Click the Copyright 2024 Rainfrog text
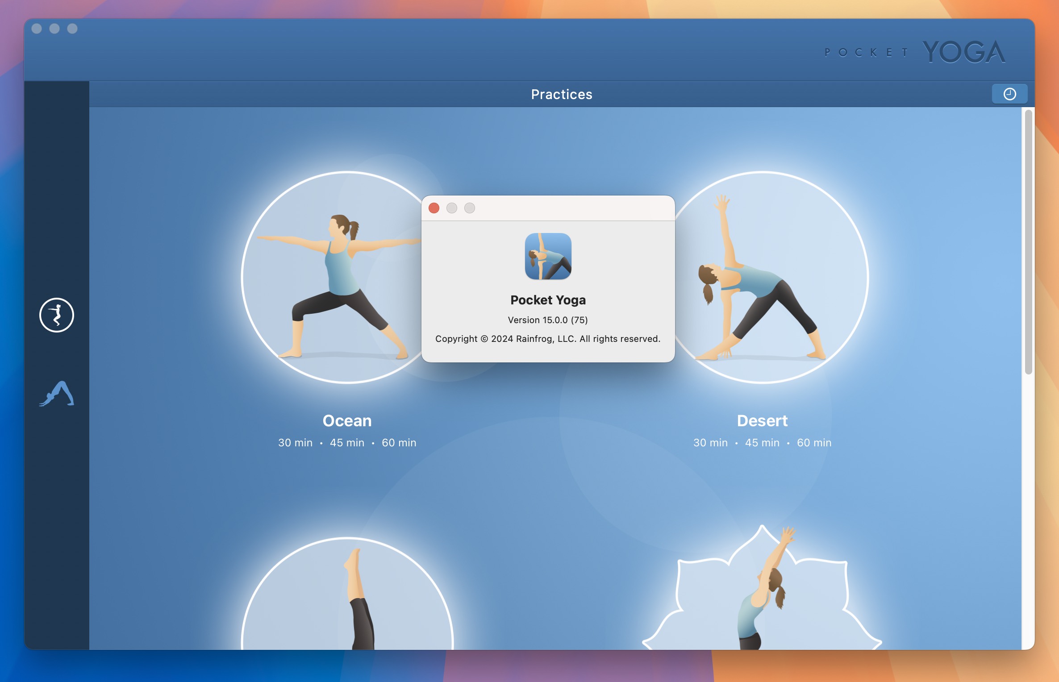The height and width of the screenshot is (682, 1059). click(548, 339)
